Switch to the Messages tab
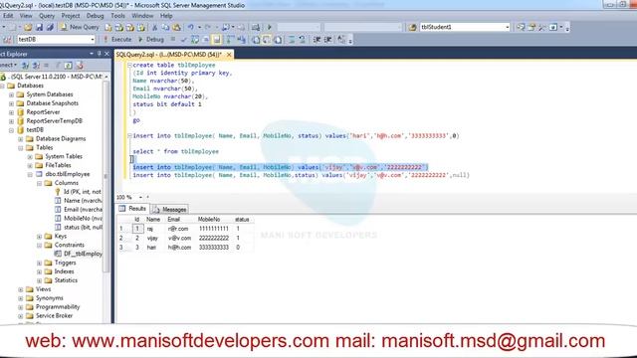Screen dimensions: 637x358 pos(169,210)
